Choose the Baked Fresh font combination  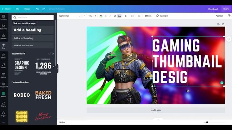point(43,95)
